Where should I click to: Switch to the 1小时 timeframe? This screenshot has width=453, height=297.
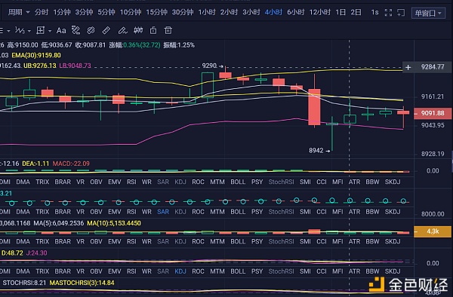pyautogui.click(x=207, y=12)
